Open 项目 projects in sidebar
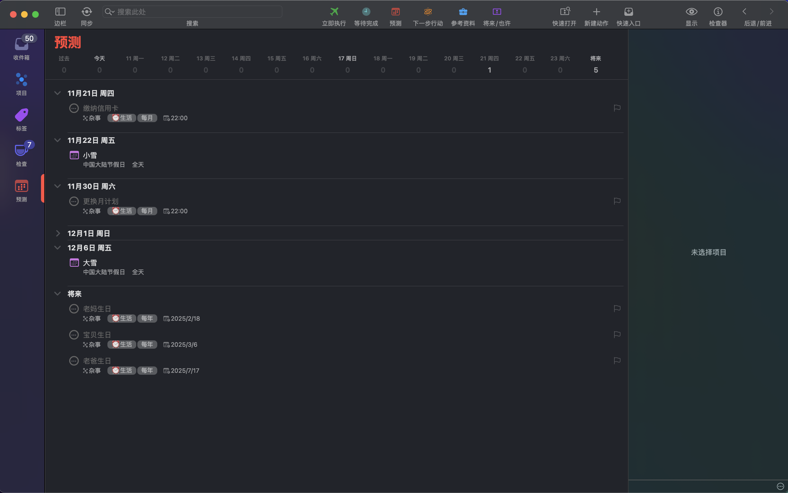788x493 pixels. tap(22, 84)
